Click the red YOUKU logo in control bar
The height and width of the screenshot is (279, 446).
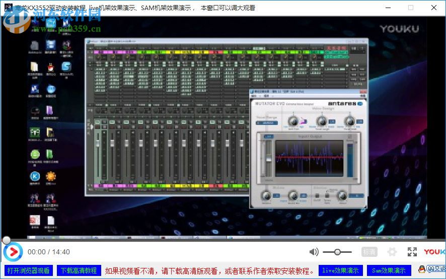[434, 252]
